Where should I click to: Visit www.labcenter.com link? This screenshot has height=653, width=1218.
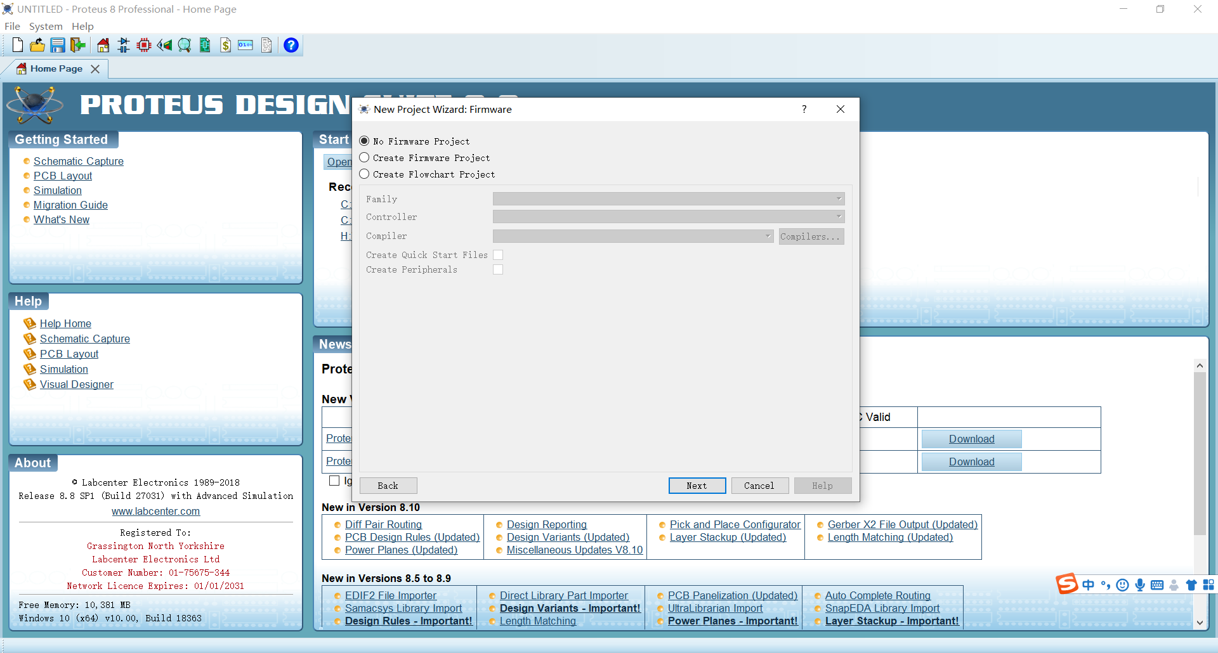pyautogui.click(x=155, y=511)
